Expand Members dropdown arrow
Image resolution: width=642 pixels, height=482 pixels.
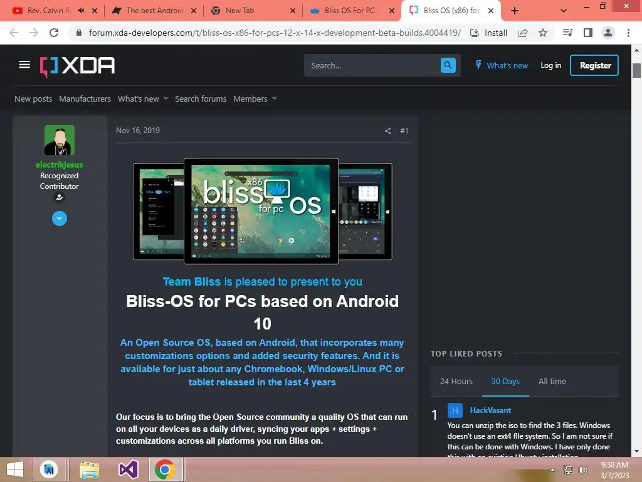click(x=275, y=99)
